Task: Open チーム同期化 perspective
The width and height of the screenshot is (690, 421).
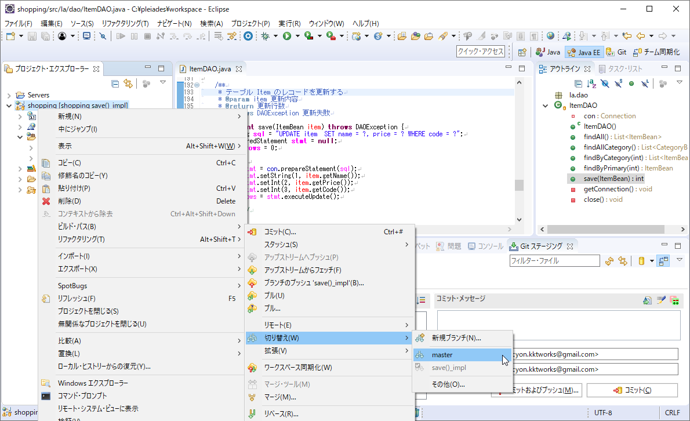Action: [x=654, y=52]
